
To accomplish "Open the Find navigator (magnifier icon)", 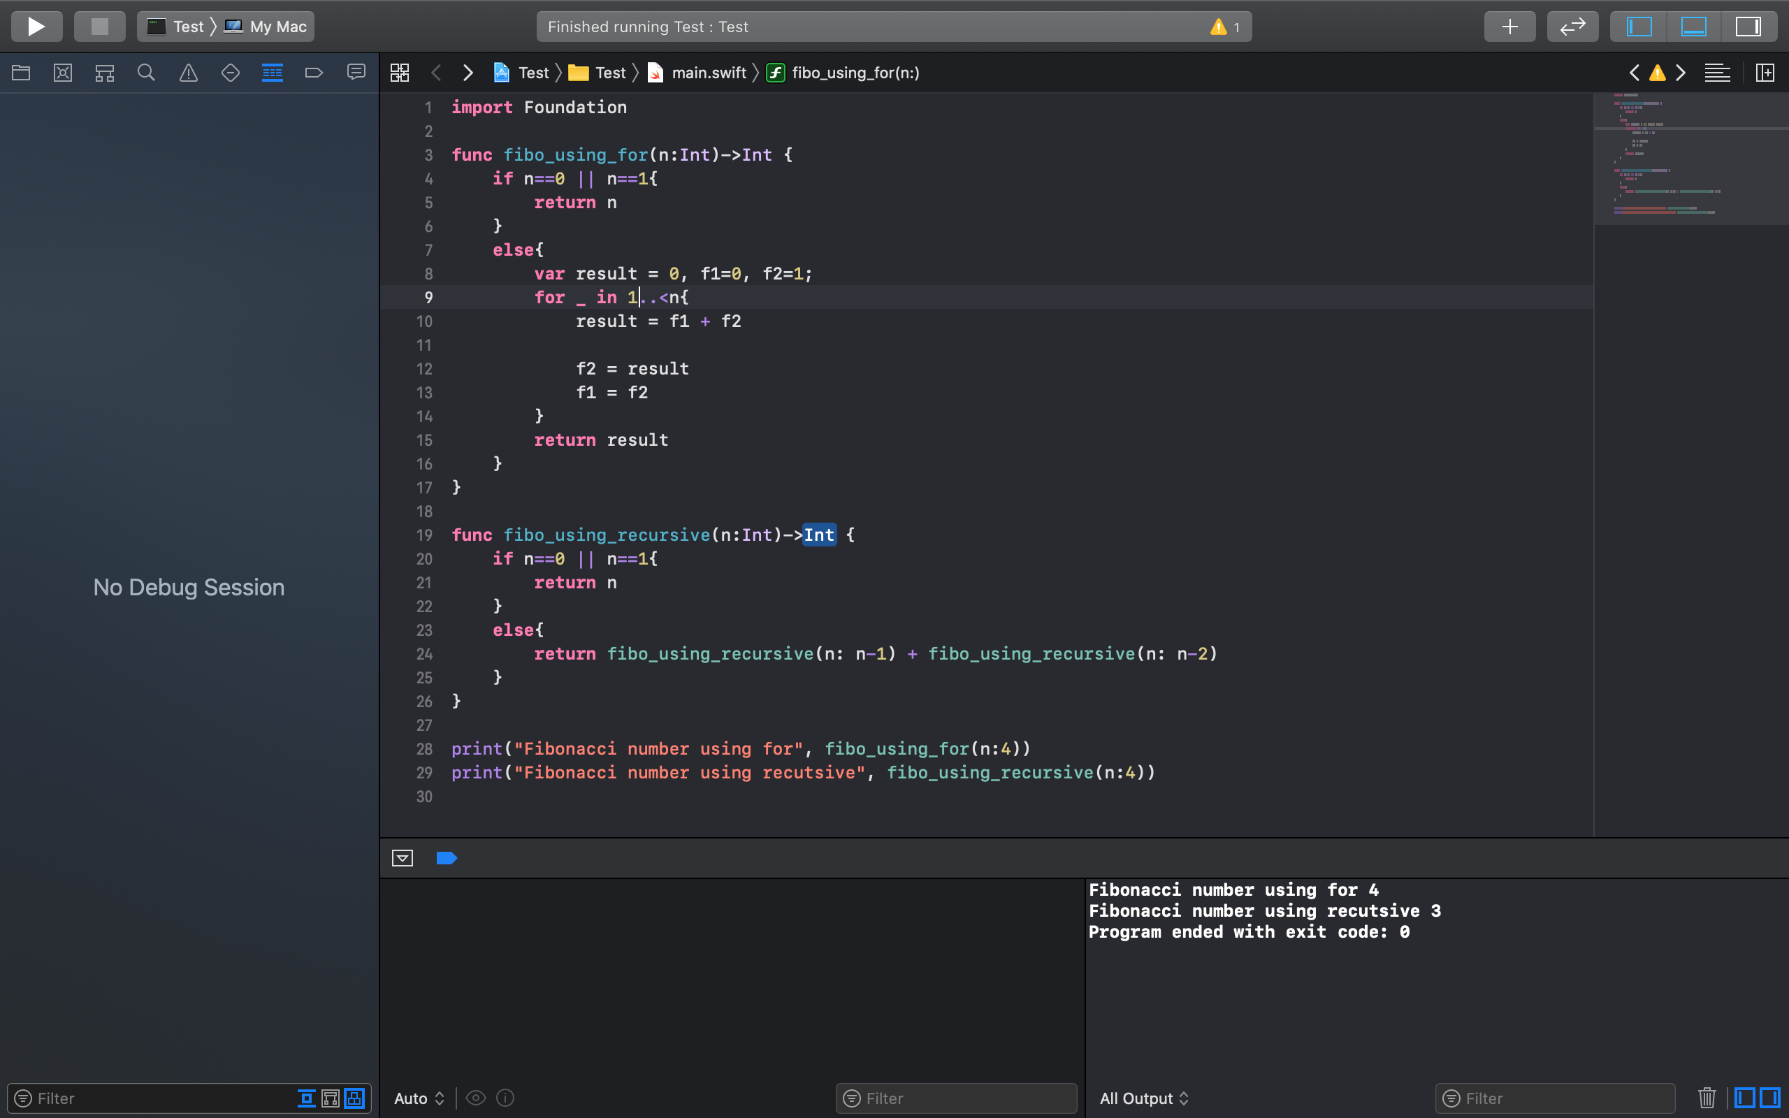I will coord(146,73).
